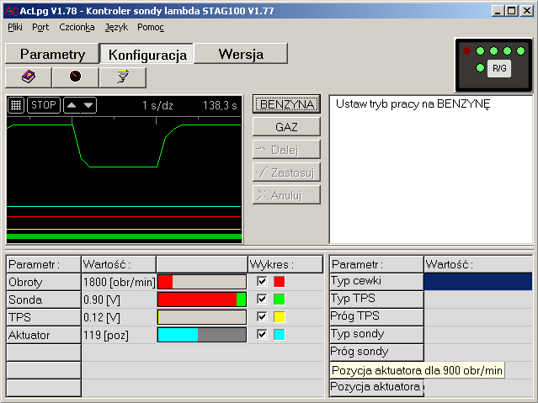Image resolution: width=538 pixels, height=403 pixels.
Task: Pick the yellow TPS chart color swatch
Action: (280, 317)
